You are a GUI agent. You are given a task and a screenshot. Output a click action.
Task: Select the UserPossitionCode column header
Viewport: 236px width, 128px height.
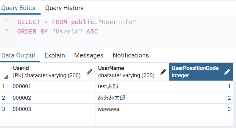tap(195, 72)
